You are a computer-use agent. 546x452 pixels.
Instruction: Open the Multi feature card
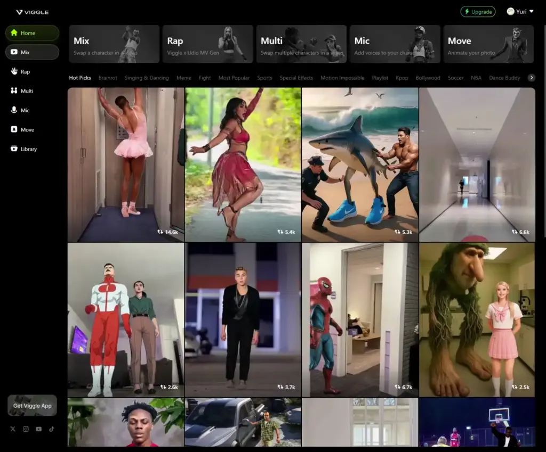tap(301, 44)
